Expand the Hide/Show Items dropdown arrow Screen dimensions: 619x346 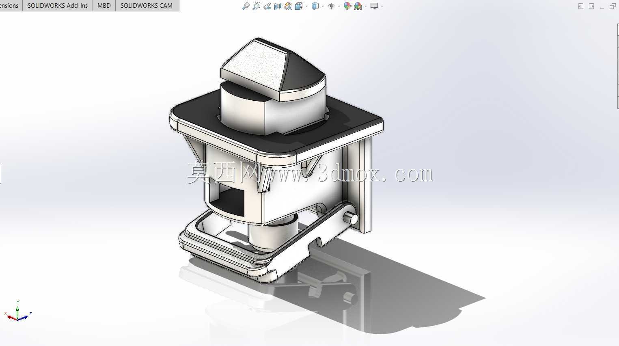point(339,6)
